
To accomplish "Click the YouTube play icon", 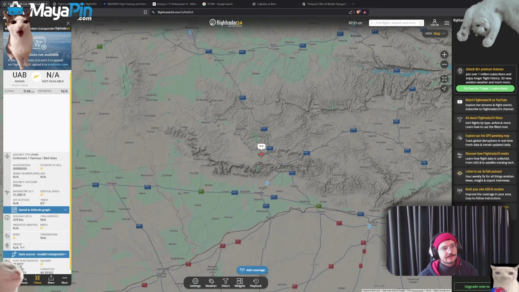I will pos(460,102).
